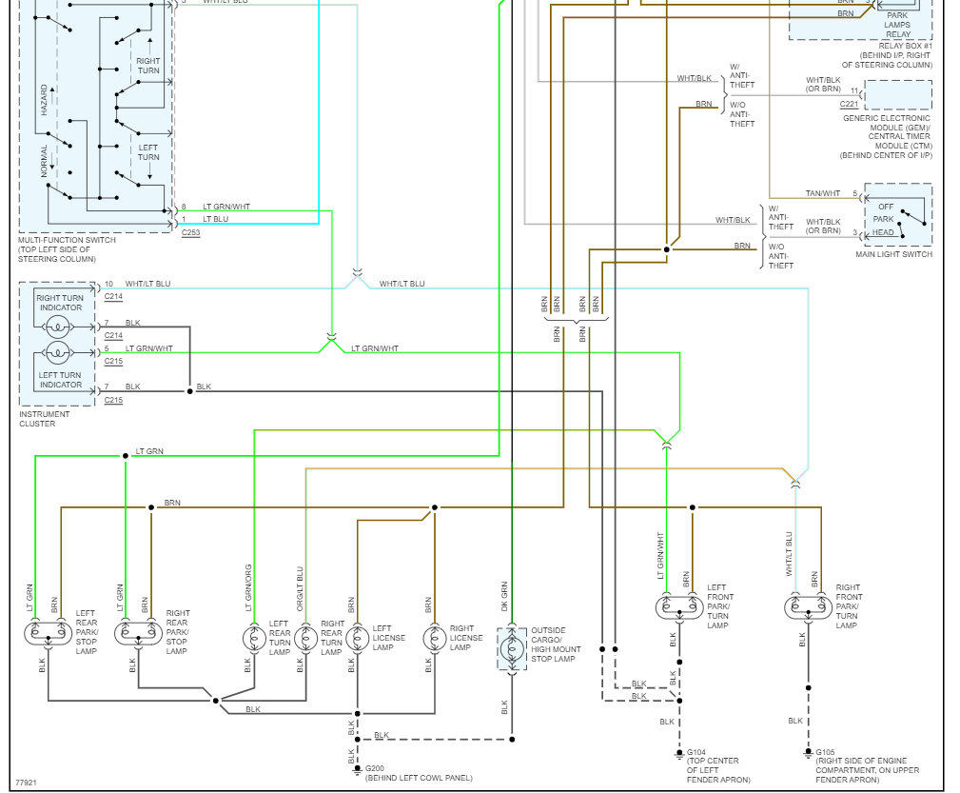Click the C221 connector label
This screenshot has height=793, width=960.
pos(850,104)
